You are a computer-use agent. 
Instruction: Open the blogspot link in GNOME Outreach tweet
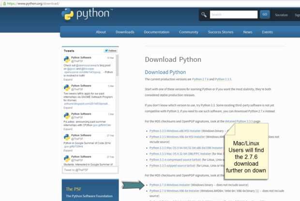[x=86, y=104]
